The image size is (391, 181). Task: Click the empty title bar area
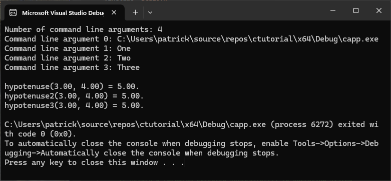pyautogui.click(x=237, y=10)
